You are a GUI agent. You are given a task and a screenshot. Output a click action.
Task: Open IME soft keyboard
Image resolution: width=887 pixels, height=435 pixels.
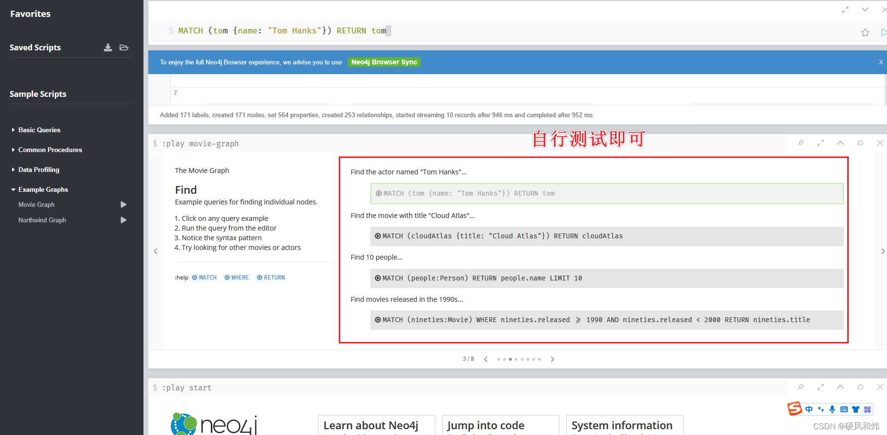[x=844, y=409]
